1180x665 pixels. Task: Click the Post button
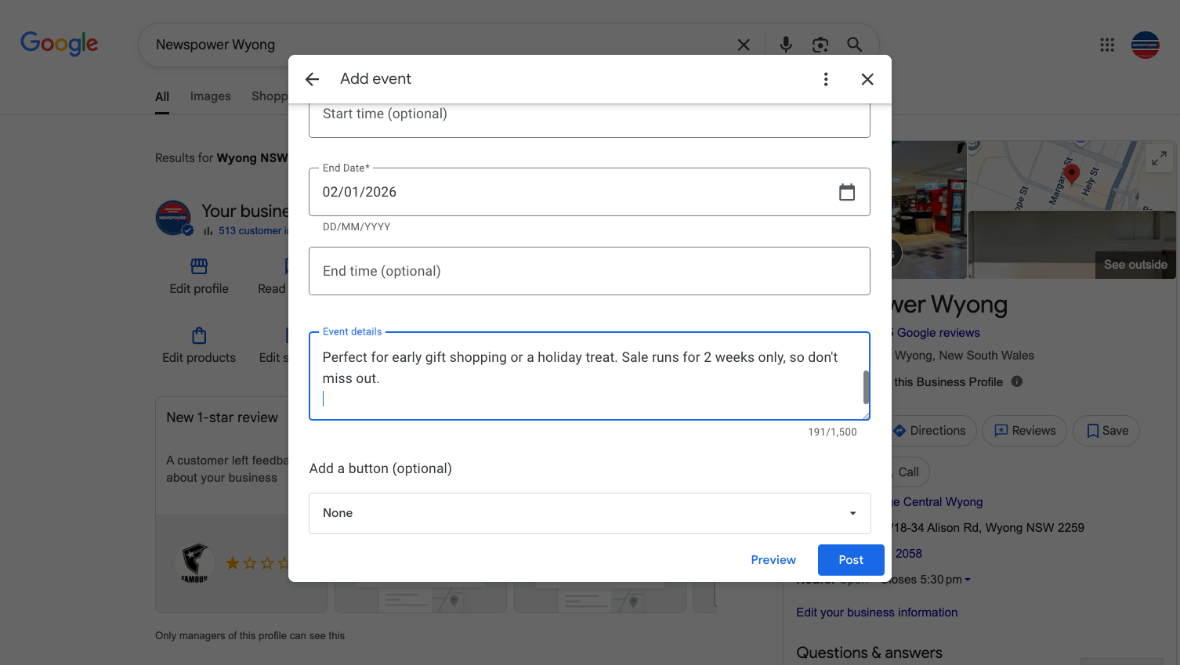pyautogui.click(x=851, y=560)
